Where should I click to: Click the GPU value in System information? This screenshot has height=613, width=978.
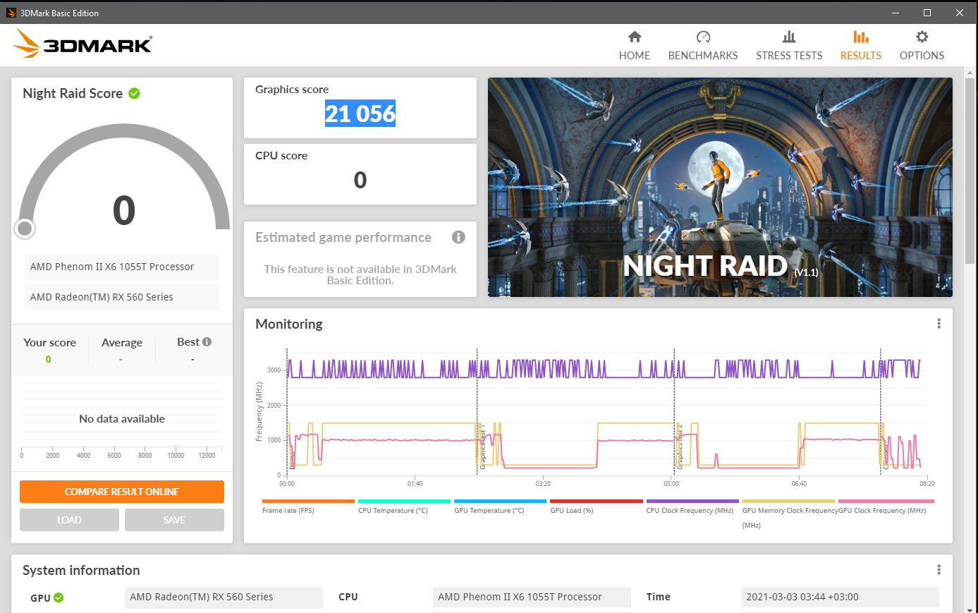click(224, 597)
